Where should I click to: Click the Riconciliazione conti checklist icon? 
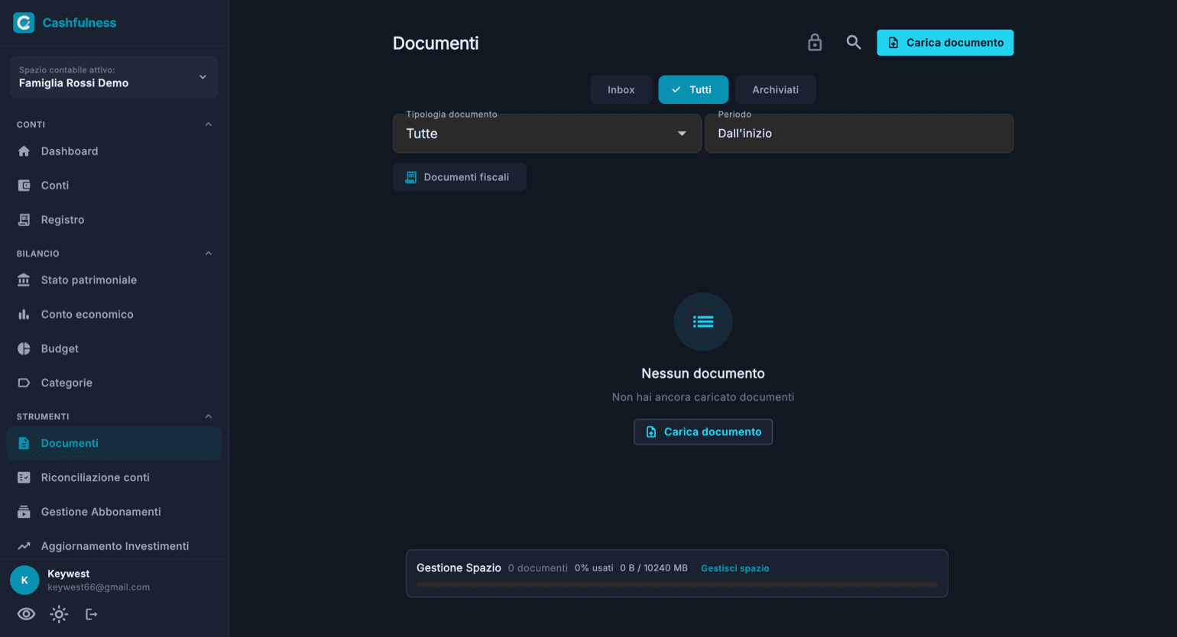24,478
